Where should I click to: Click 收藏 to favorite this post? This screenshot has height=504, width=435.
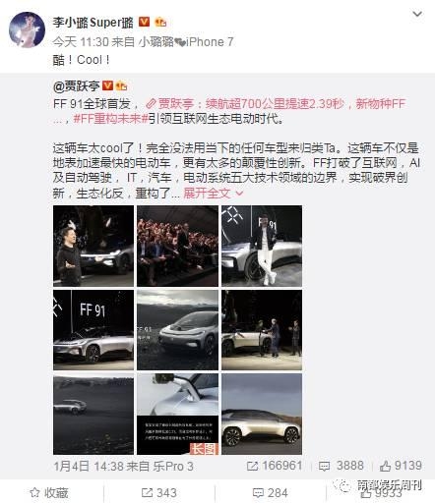[49, 492]
